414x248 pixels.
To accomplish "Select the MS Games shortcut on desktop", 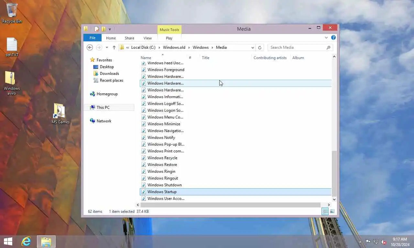I will click(x=60, y=114).
